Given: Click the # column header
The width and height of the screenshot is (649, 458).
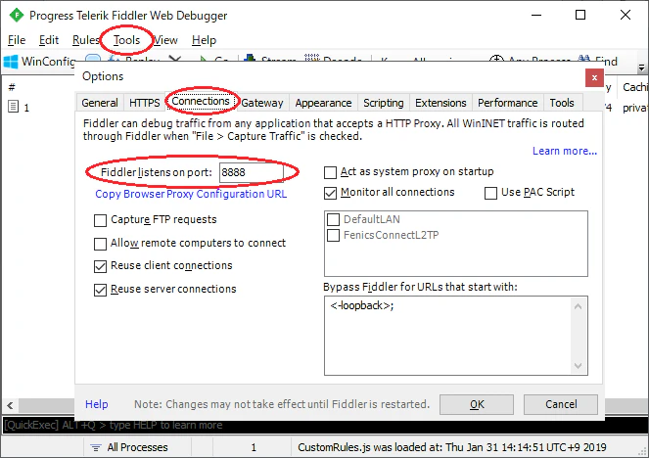Looking at the screenshot, I should (x=12, y=87).
